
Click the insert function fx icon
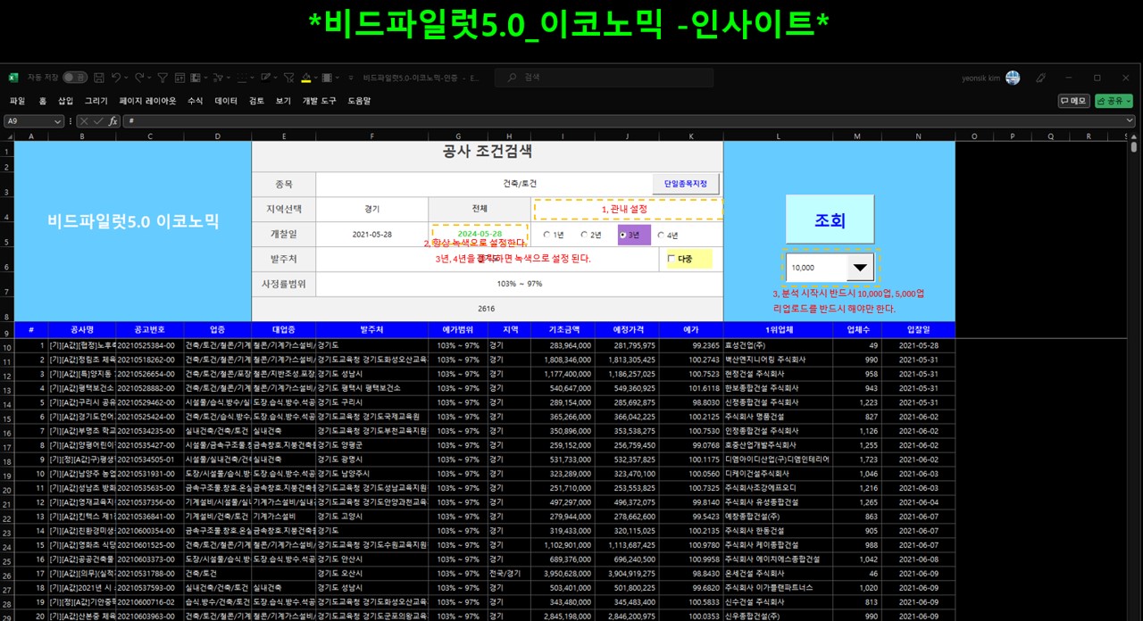[113, 120]
